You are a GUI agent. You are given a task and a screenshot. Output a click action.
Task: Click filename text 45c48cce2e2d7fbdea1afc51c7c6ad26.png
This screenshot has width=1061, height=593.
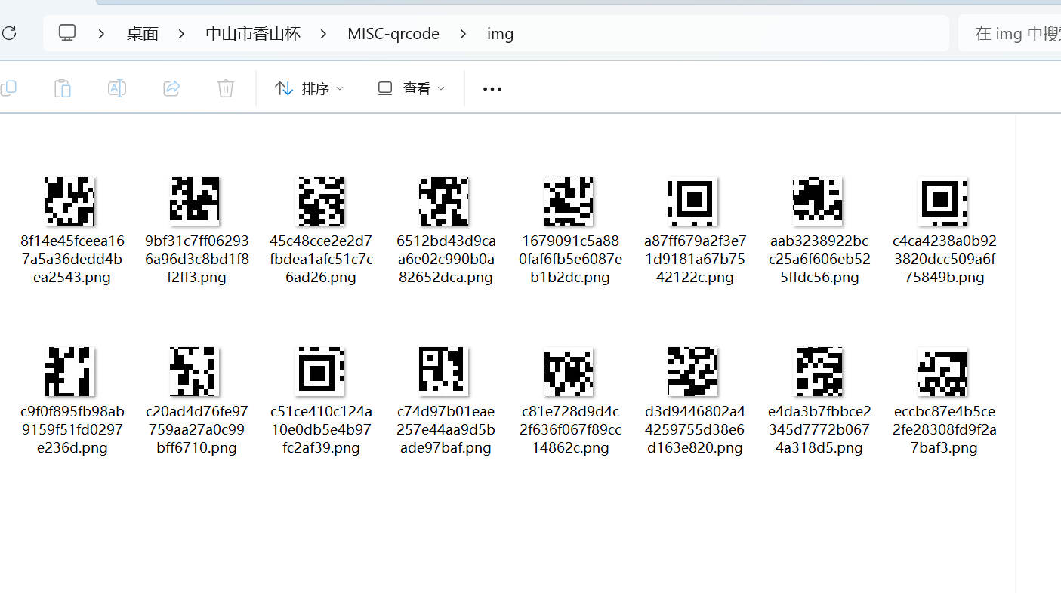pyautogui.click(x=321, y=260)
